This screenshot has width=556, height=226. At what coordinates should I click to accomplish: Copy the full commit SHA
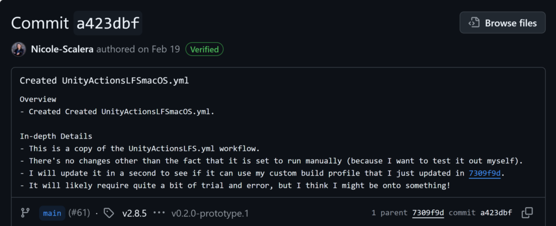(x=527, y=212)
